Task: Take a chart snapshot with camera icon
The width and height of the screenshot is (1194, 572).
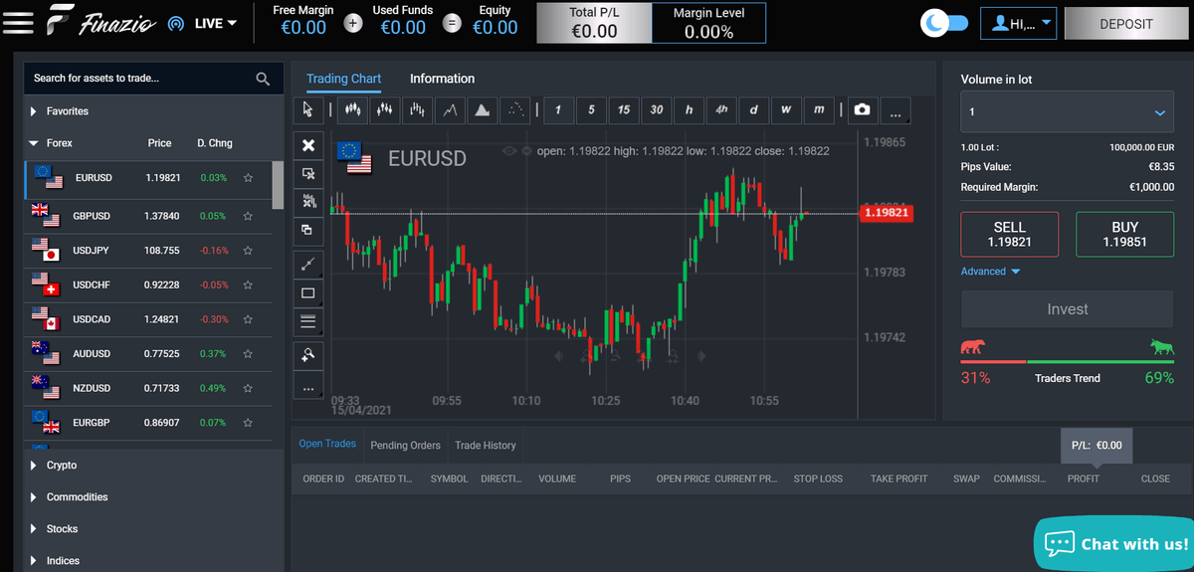Action: point(863,109)
